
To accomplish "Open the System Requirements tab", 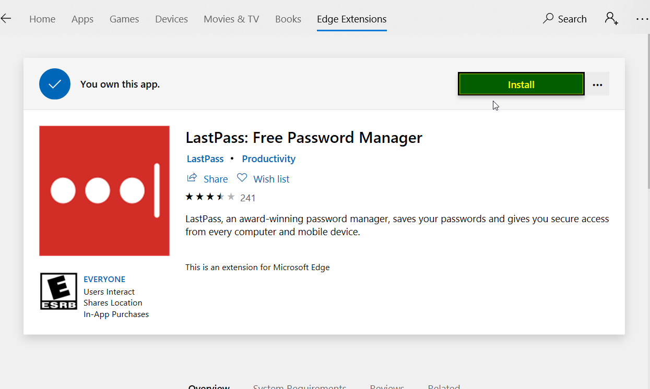I will click(300, 386).
